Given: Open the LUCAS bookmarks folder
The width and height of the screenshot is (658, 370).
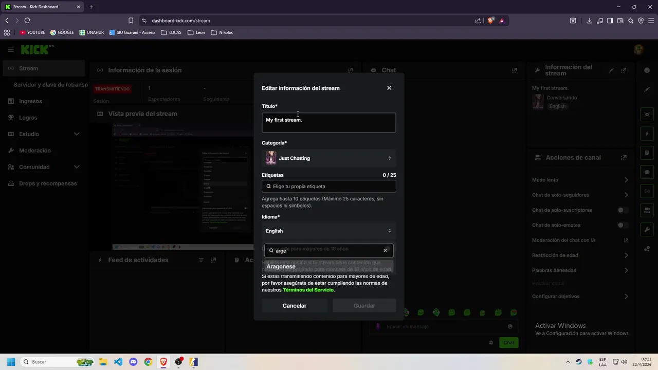Looking at the screenshot, I should tap(171, 32).
